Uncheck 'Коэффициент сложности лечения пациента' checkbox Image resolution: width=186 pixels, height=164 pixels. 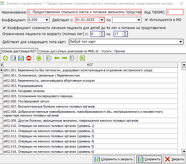[x=4, y=28]
